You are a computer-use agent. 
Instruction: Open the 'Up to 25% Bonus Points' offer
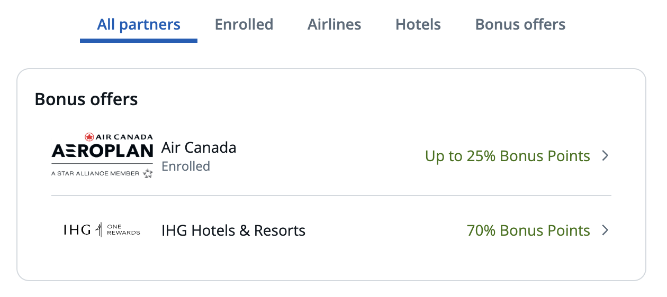tap(507, 156)
